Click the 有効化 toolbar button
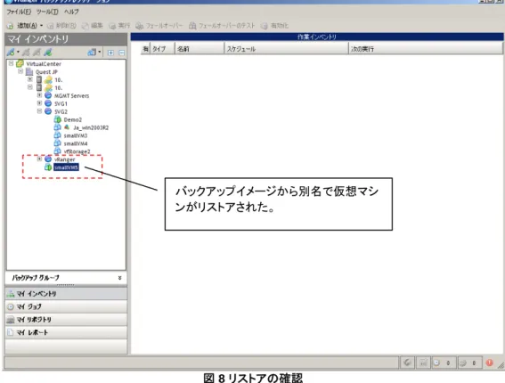Screen dimensions: 505x383 (274, 26)
